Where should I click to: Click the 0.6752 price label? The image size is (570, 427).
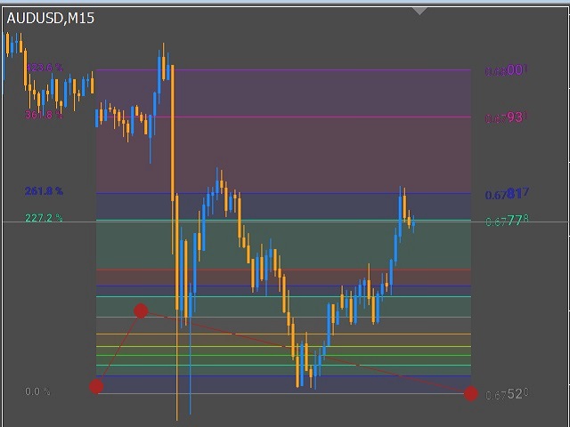coord(507,394)
